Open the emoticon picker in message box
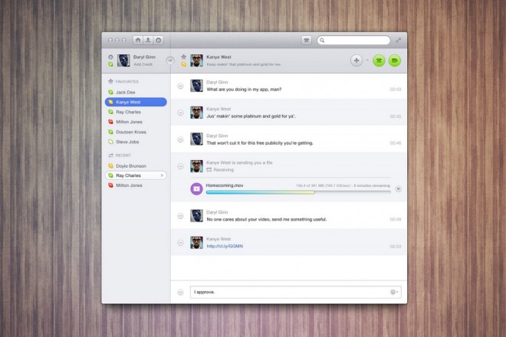Screen dimensions: 506x337 click(x=394, y=292)
